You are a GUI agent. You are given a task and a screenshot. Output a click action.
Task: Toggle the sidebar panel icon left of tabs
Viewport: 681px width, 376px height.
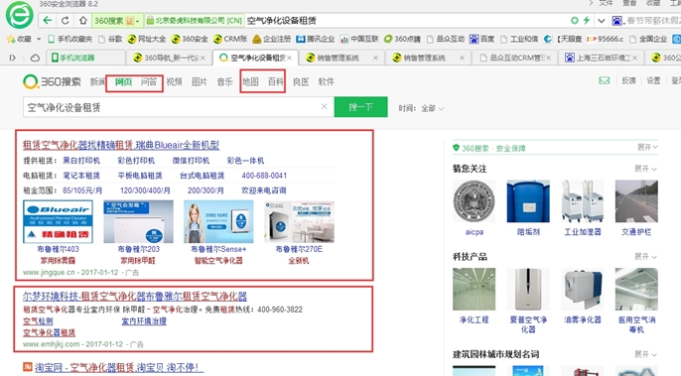(x=13, y=58)
